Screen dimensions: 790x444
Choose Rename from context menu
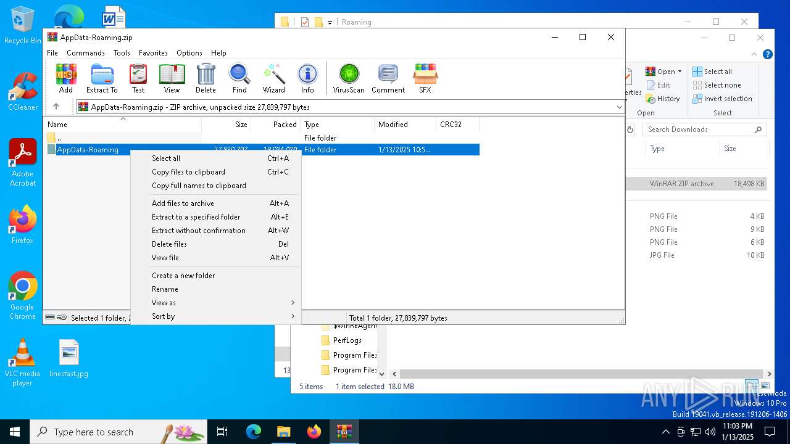(216, 289)
